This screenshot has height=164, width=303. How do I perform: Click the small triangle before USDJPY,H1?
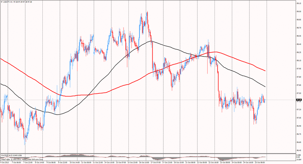point(2,2)
